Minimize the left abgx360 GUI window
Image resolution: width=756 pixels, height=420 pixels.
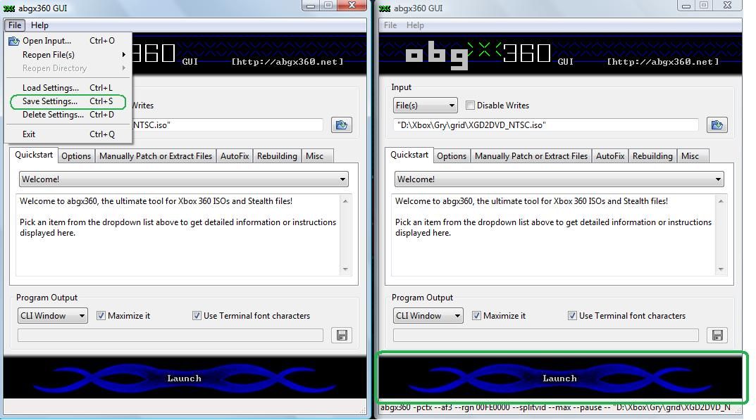pos(311,6)
